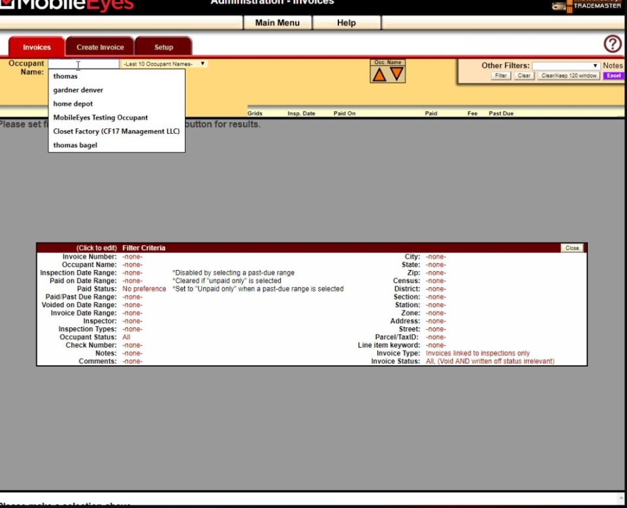Viewport: 627px width, 508px height.
Task: Sort Occ. Name ascending with up arrow
Action: pyautogui.click(x=379, y=75)
